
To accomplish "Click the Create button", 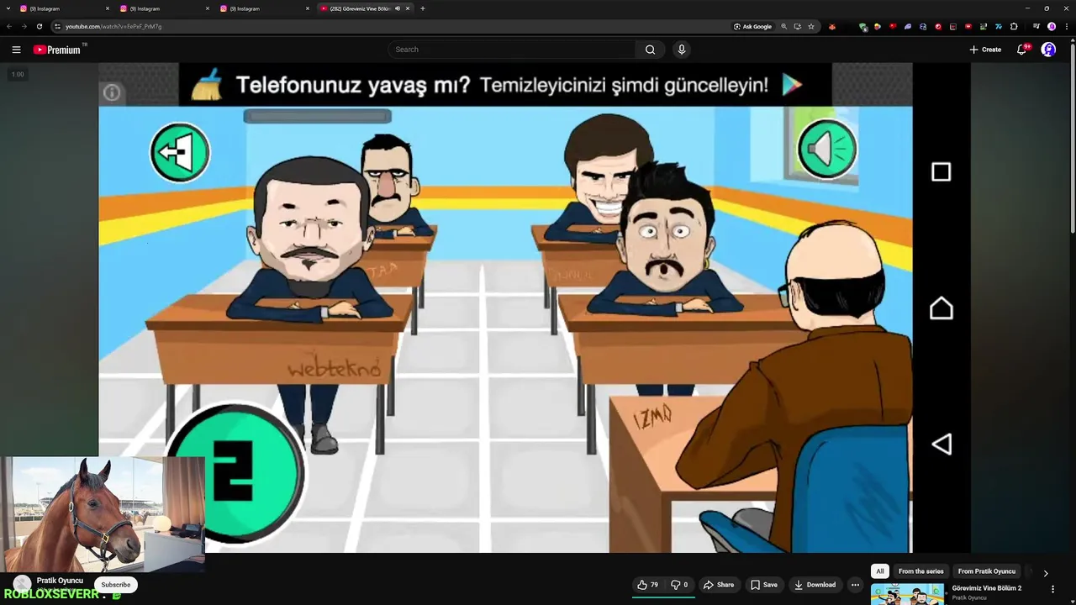I will (985, 50).
